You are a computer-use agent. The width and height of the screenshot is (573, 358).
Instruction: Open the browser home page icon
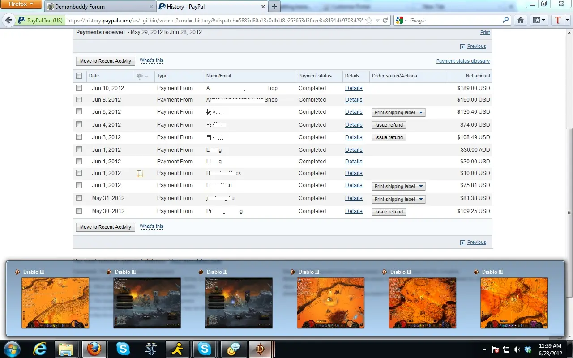(x=520, y=20)
